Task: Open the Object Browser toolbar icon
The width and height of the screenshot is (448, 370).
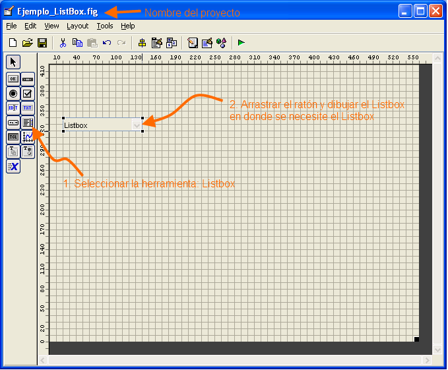Action: click(x=221, y=43)
